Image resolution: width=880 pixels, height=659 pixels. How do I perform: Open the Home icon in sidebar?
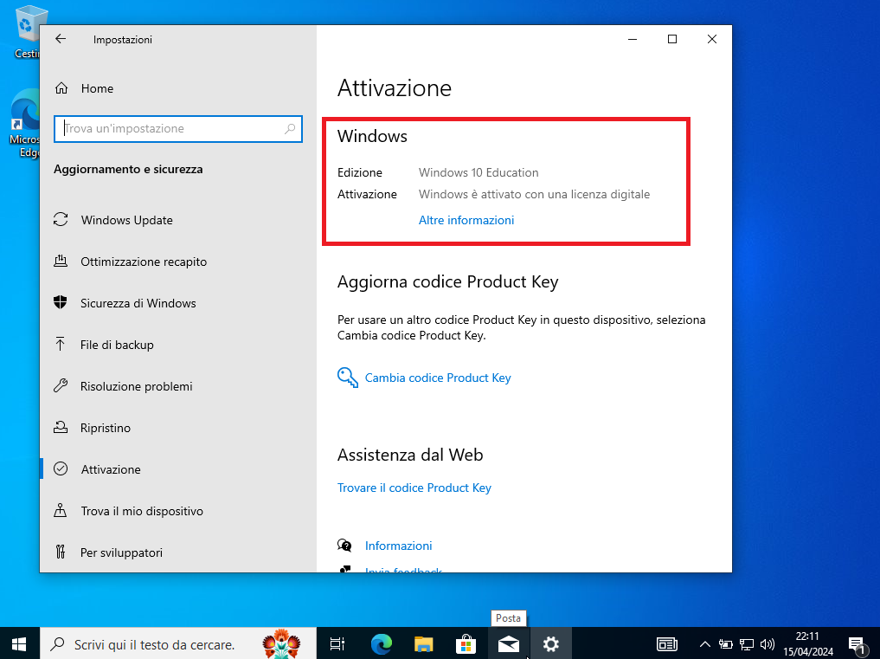coord(61,88)
